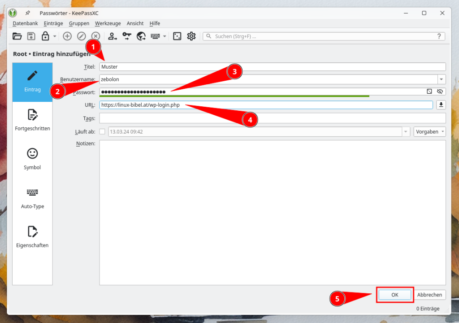Expand the Benutzername dropdown arrow
Image resolution: width=459 pixels, height=323 pixels.
coord(442,79)
